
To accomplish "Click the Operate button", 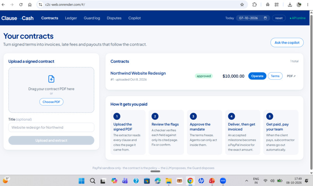I will point(257,76).
